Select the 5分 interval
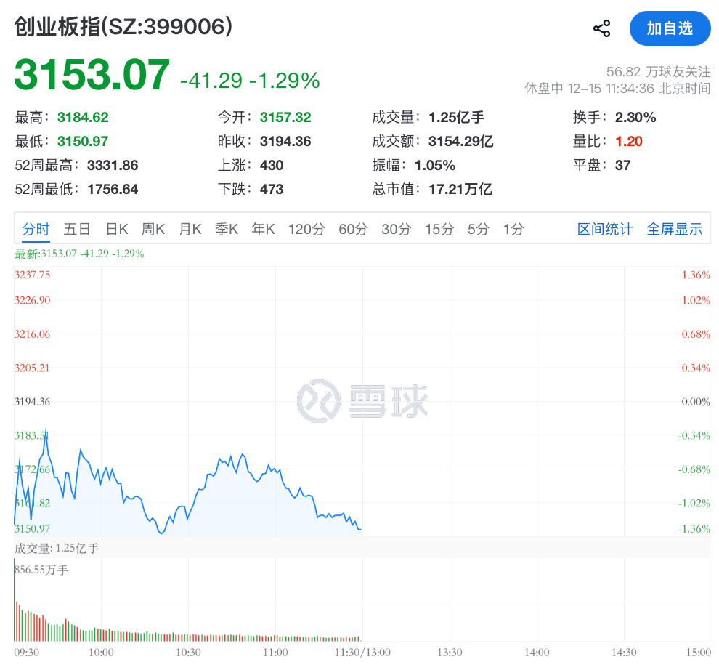Screen dimensions: 719x670 [x=476, y=229]
